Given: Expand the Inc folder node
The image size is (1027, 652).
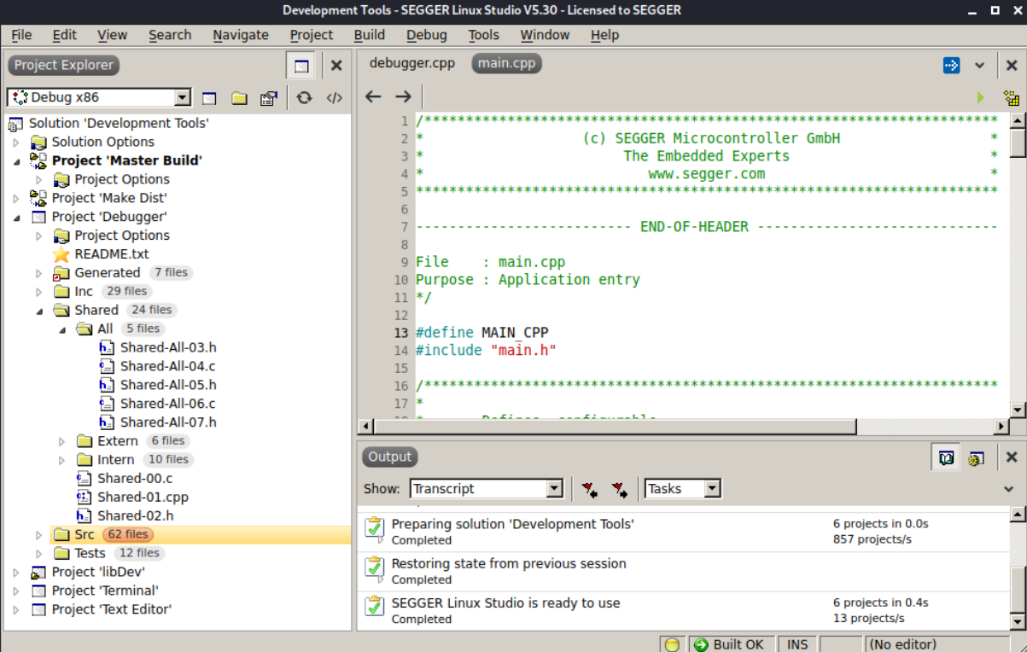Looking at the screenshot, I should pos(39,292).
